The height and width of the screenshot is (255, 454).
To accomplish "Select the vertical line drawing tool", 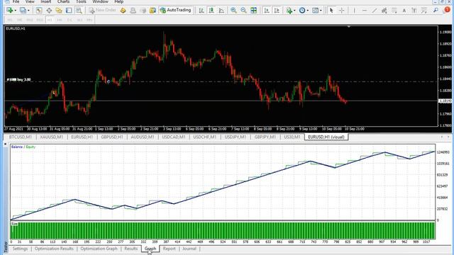I will pos(354,11).
